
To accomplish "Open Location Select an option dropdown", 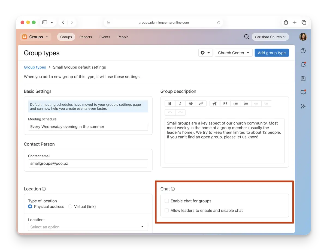I will coord(88,227).
